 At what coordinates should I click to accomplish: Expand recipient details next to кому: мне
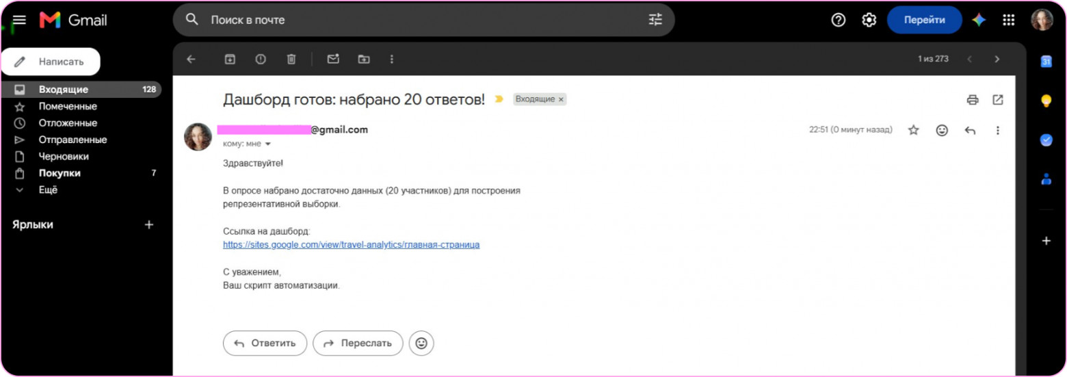268,144
